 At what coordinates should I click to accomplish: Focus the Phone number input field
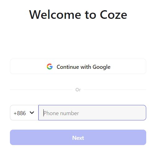point(92,113)
